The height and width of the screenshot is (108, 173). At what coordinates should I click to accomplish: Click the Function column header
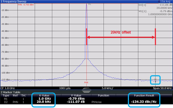pos(104,95)
